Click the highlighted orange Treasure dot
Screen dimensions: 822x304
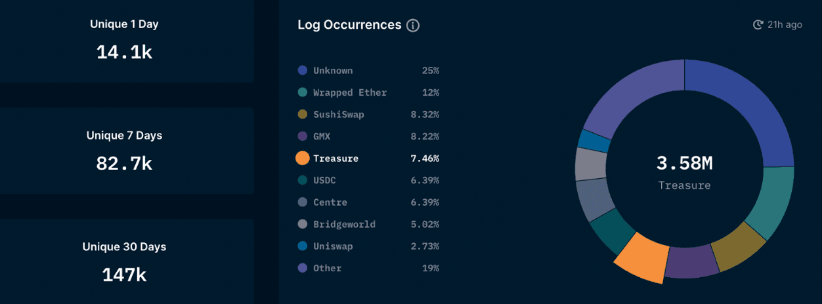(302, 158)
